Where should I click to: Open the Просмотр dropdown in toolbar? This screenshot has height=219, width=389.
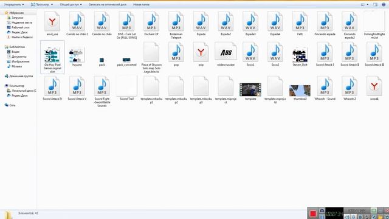coord(41,4)
